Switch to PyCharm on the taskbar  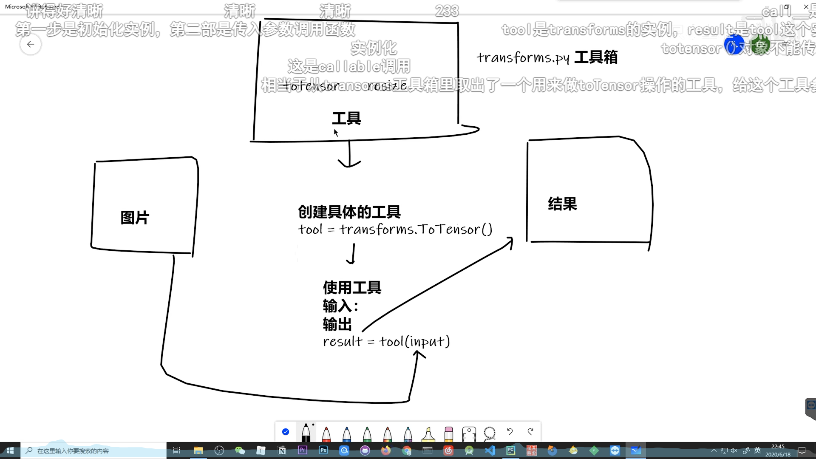[x=511, y=450]
